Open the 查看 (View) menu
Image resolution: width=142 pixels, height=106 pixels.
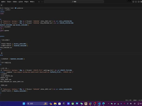click(x=9, y=2)
